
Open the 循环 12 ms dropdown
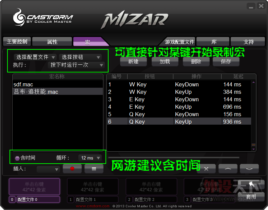[x=90, y=158]
